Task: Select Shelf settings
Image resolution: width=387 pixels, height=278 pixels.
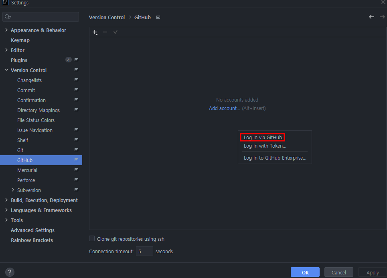Action: coord(23,140)
